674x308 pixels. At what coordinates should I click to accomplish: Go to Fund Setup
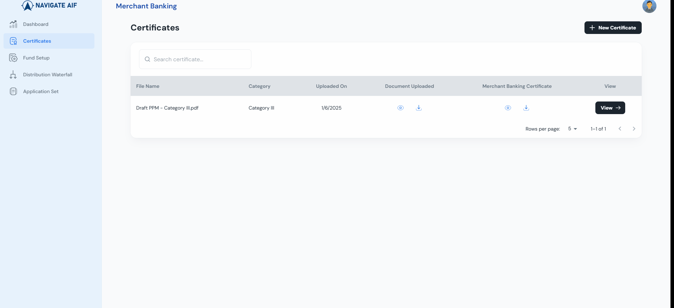(x=49, y=58)
